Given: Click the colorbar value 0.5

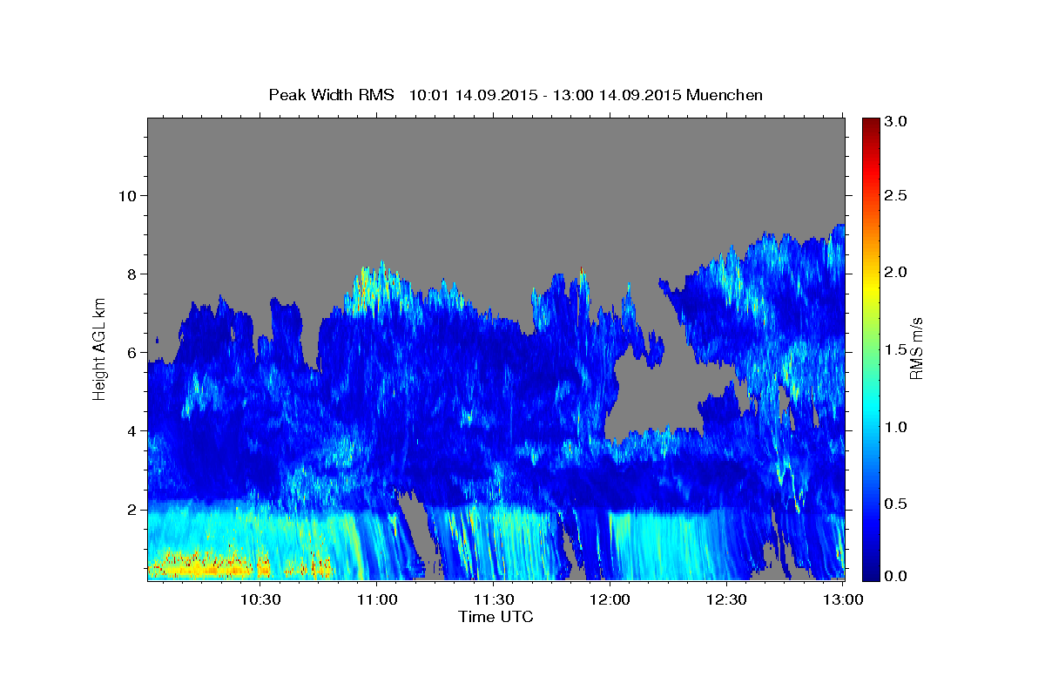Looking at the screenshot, I should click(x=897, y=504).
